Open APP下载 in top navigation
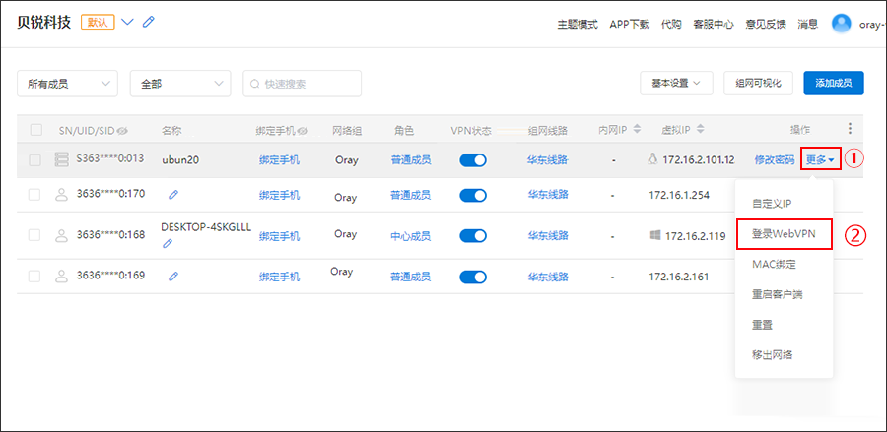Viewport: 887px width, 432px height. tap(630, 25)
